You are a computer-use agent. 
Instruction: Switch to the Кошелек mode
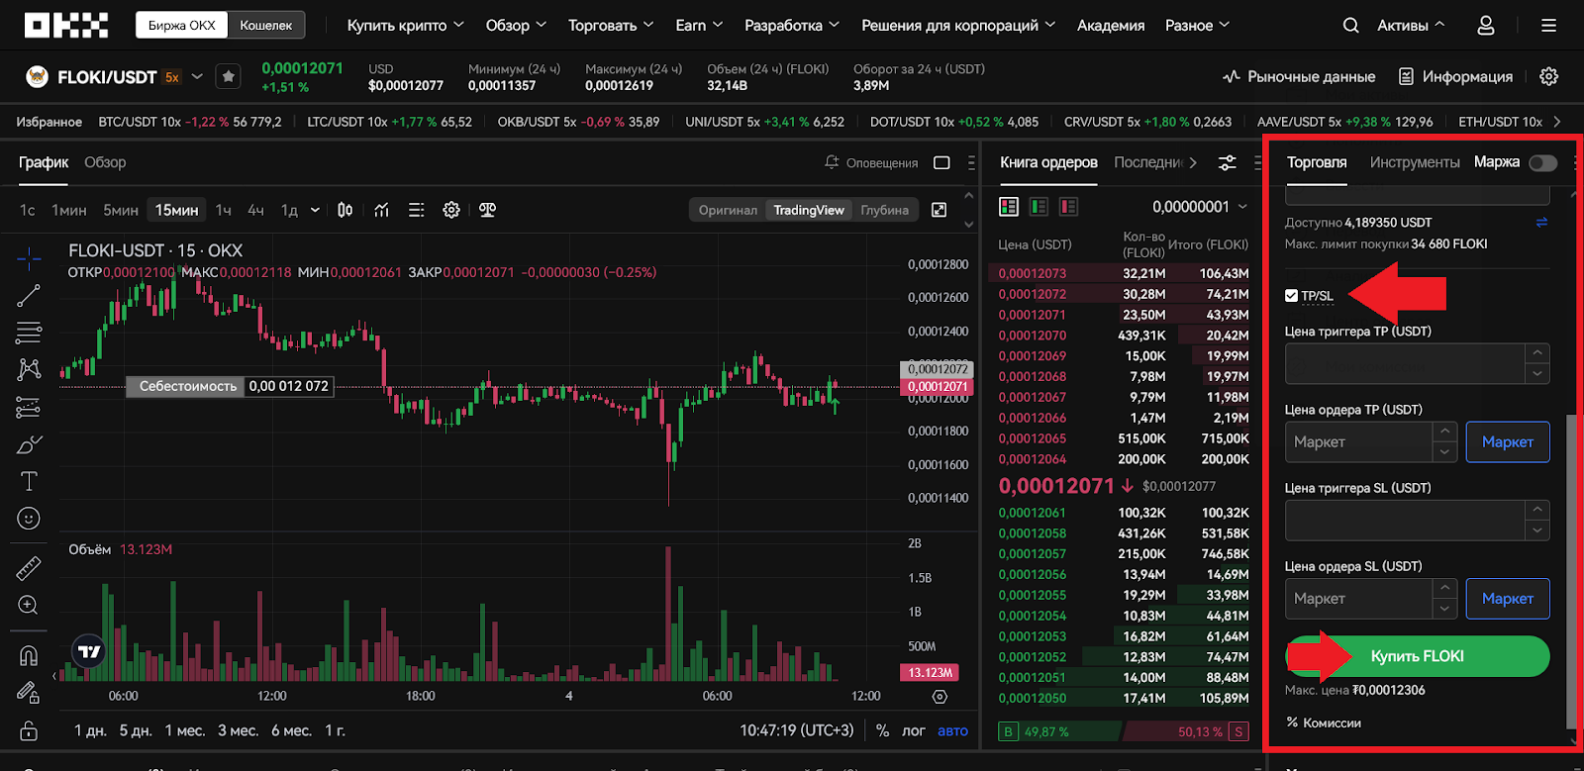(x=265, y=25)
